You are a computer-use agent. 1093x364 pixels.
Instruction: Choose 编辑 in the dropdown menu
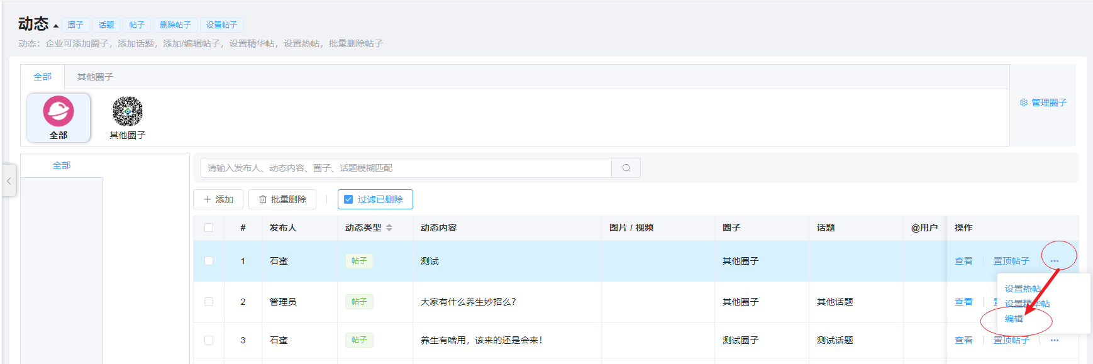click(1014, 319)
